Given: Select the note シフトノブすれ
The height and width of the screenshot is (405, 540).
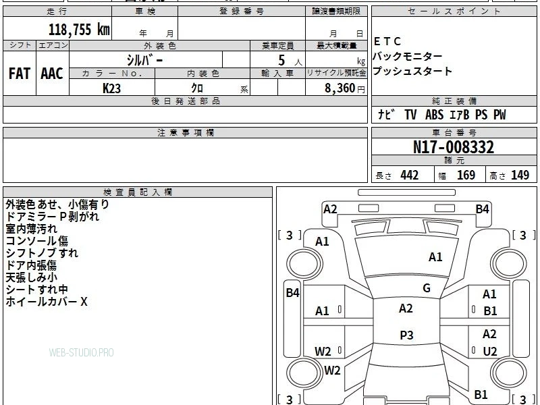Looking at the screenshot, I should 42,253.
